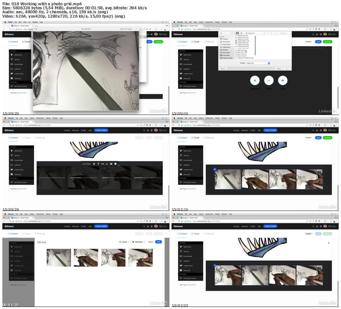Switch to 1. Content tab, 00:00:50 frame
Image resolution: width=341 pixels, height=309 pixels.
[x=13, y=138]
